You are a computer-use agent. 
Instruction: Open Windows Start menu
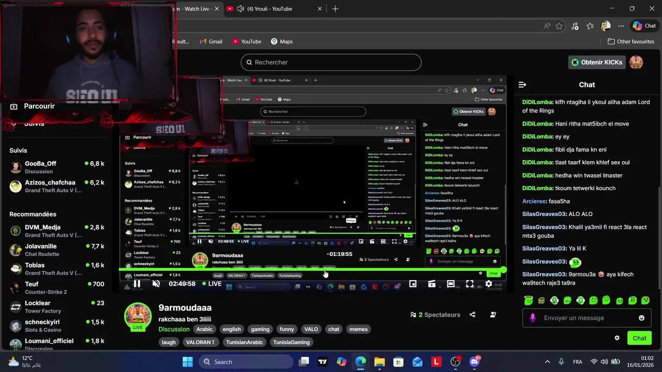point(187,362)
